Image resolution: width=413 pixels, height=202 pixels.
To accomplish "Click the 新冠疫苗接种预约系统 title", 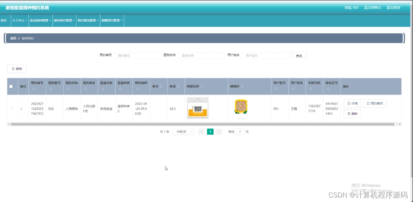I will 27,8.
